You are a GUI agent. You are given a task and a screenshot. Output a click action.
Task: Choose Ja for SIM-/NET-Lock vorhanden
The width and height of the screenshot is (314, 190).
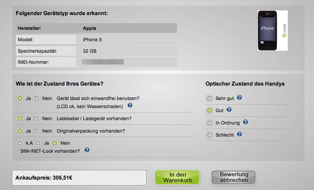pos(38,143)
